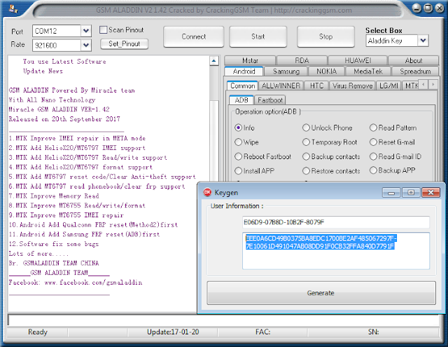Click the Generate button in Keygen
Image resolution: width=448 pixels, height=347 pixels.
pos(321,293)
